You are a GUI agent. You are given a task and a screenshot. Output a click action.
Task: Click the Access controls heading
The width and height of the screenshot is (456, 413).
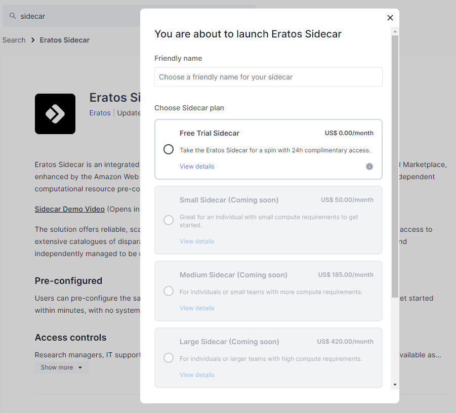point(71,338)
